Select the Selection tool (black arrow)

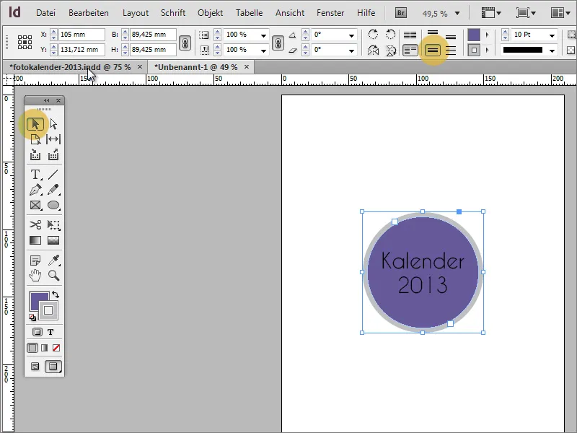35,123
